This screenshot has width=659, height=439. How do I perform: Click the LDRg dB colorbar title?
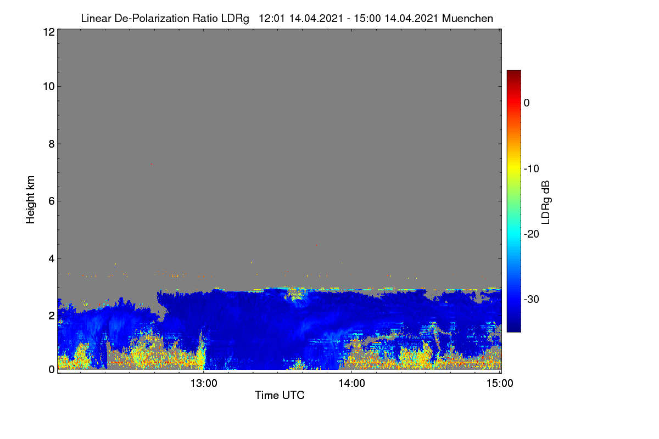(x=546, y=201)
